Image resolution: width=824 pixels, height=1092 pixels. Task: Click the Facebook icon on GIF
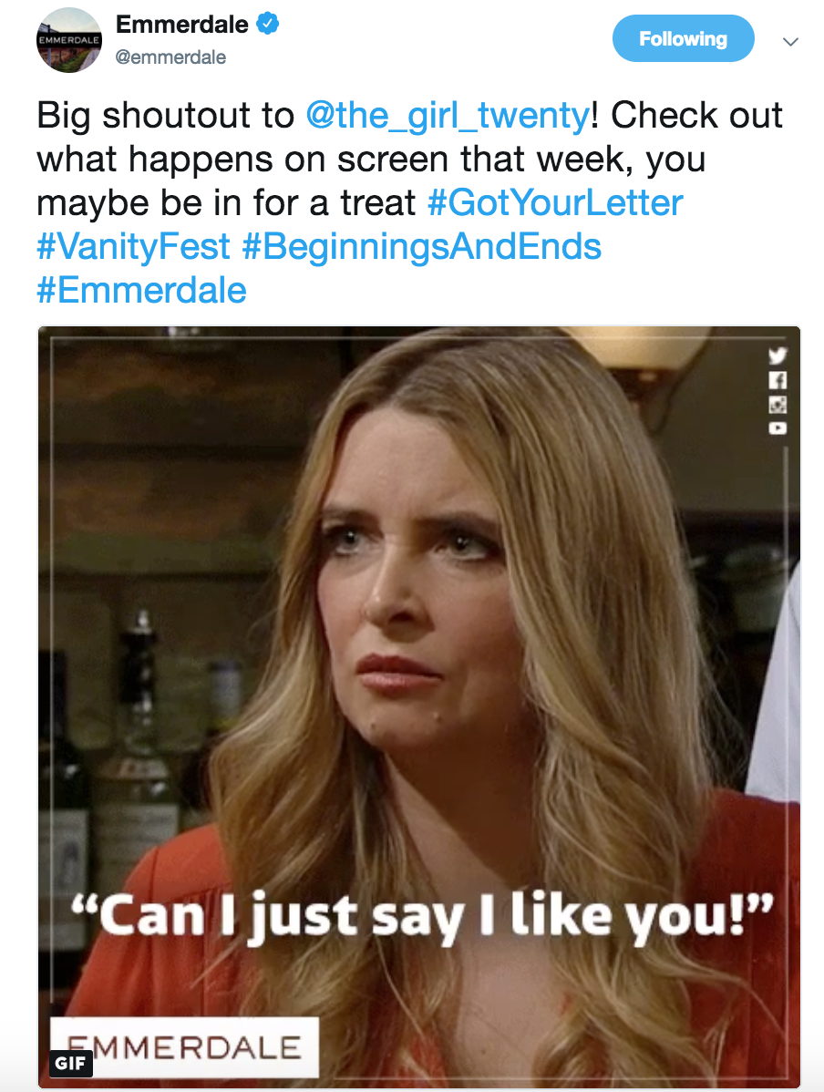778,380
